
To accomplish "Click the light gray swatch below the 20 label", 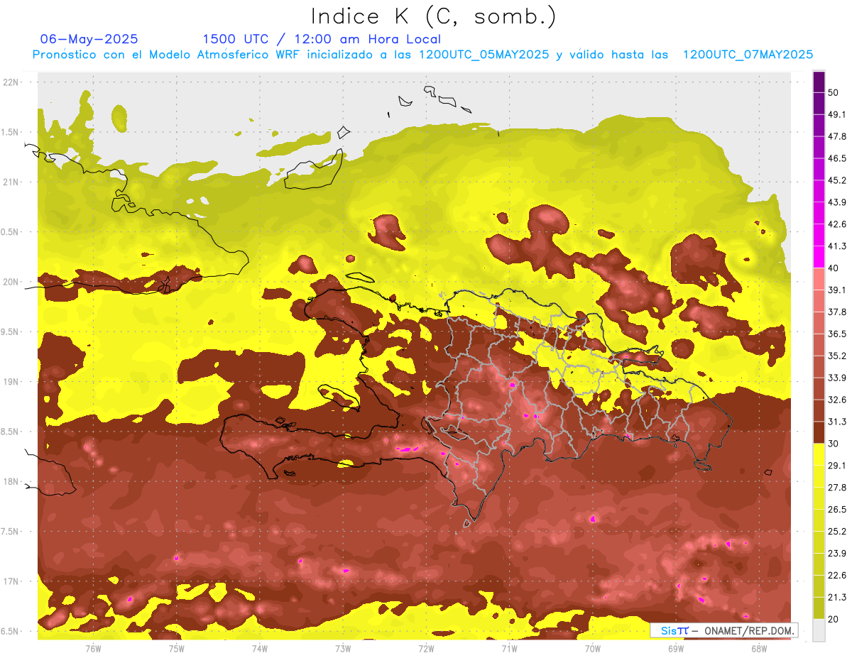I will (x=819, y=630).
